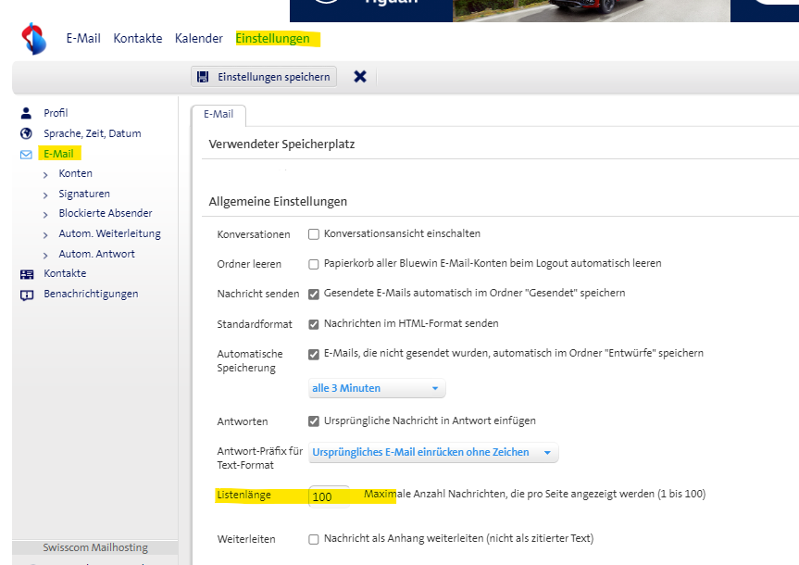The image size is (799, 565).
Task: Click the envelope icon beside E-Mail
Action: tap(26, 154)
